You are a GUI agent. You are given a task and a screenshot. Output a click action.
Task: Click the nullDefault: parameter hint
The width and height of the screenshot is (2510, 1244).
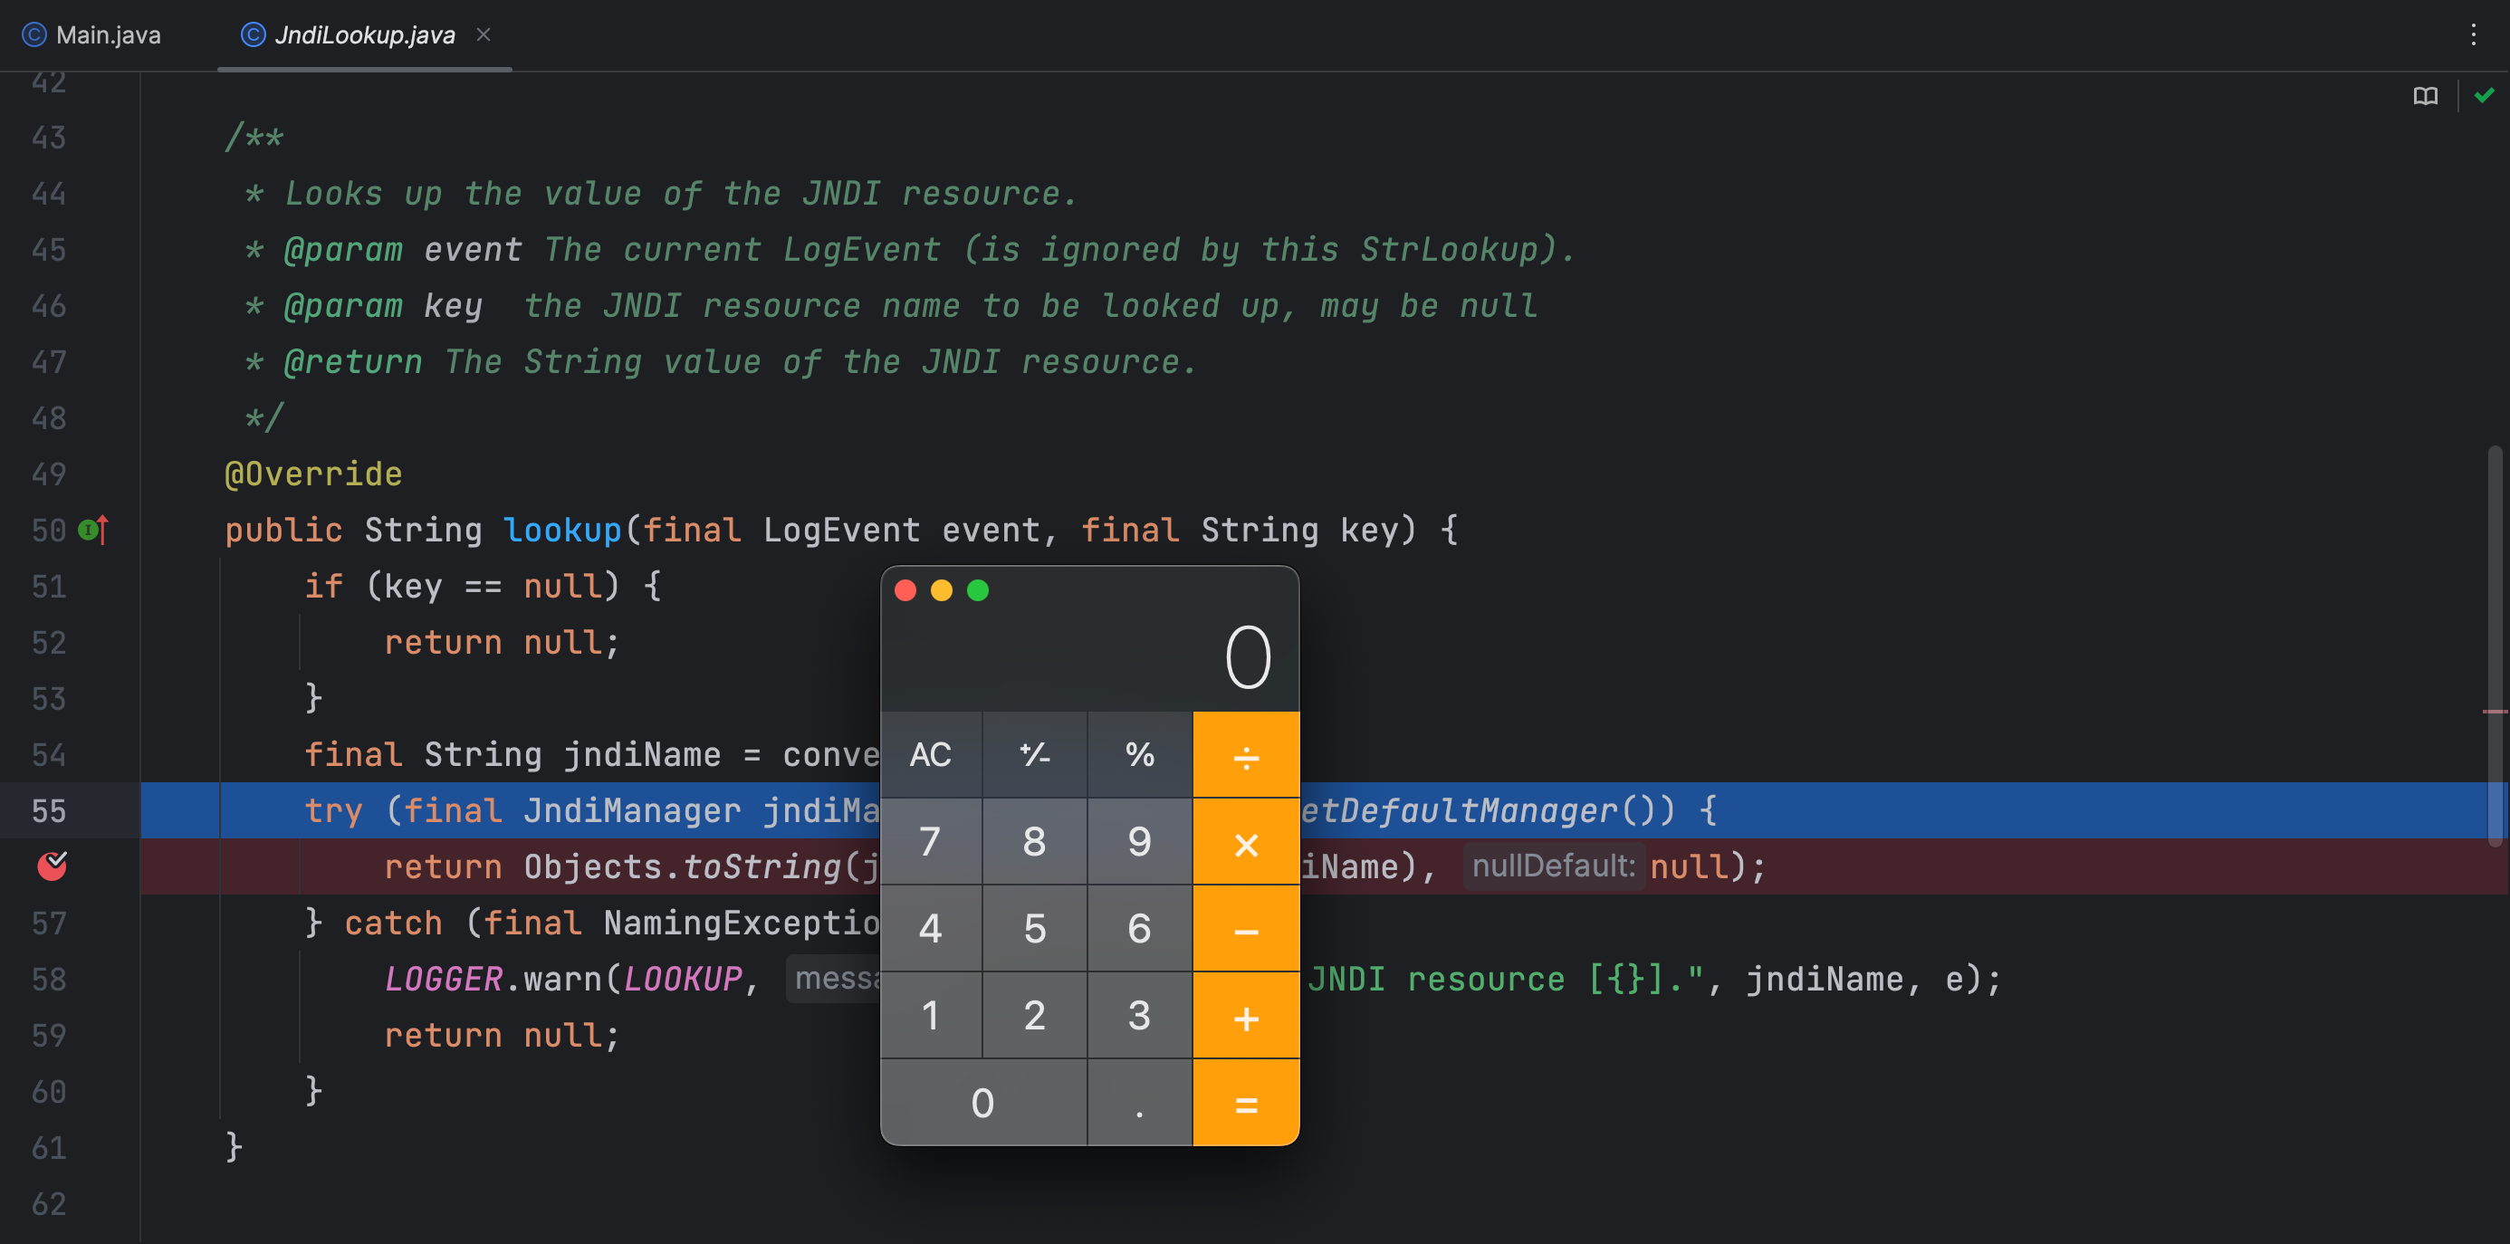[1553, 866]
